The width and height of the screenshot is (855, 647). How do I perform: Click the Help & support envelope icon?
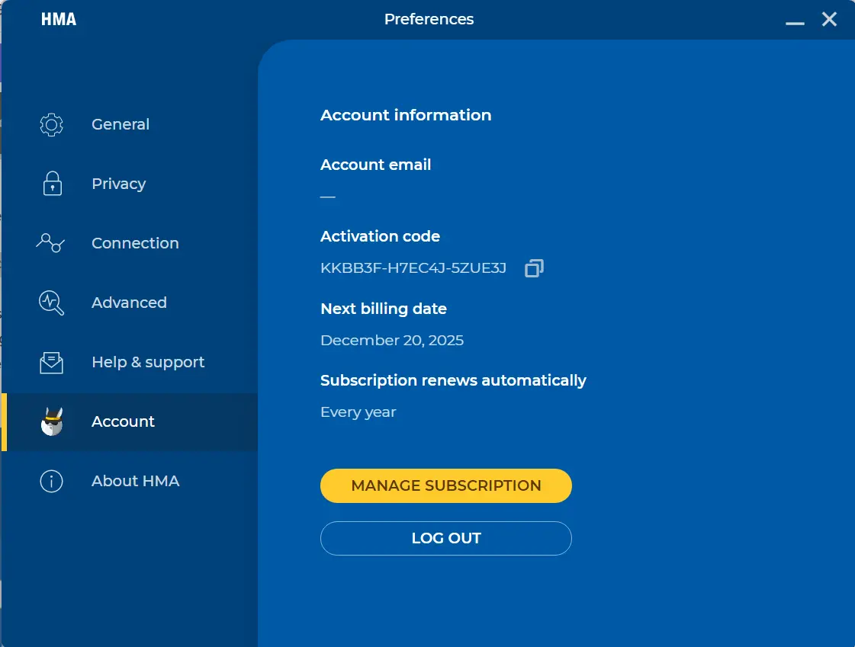click(x=51, y=363)
